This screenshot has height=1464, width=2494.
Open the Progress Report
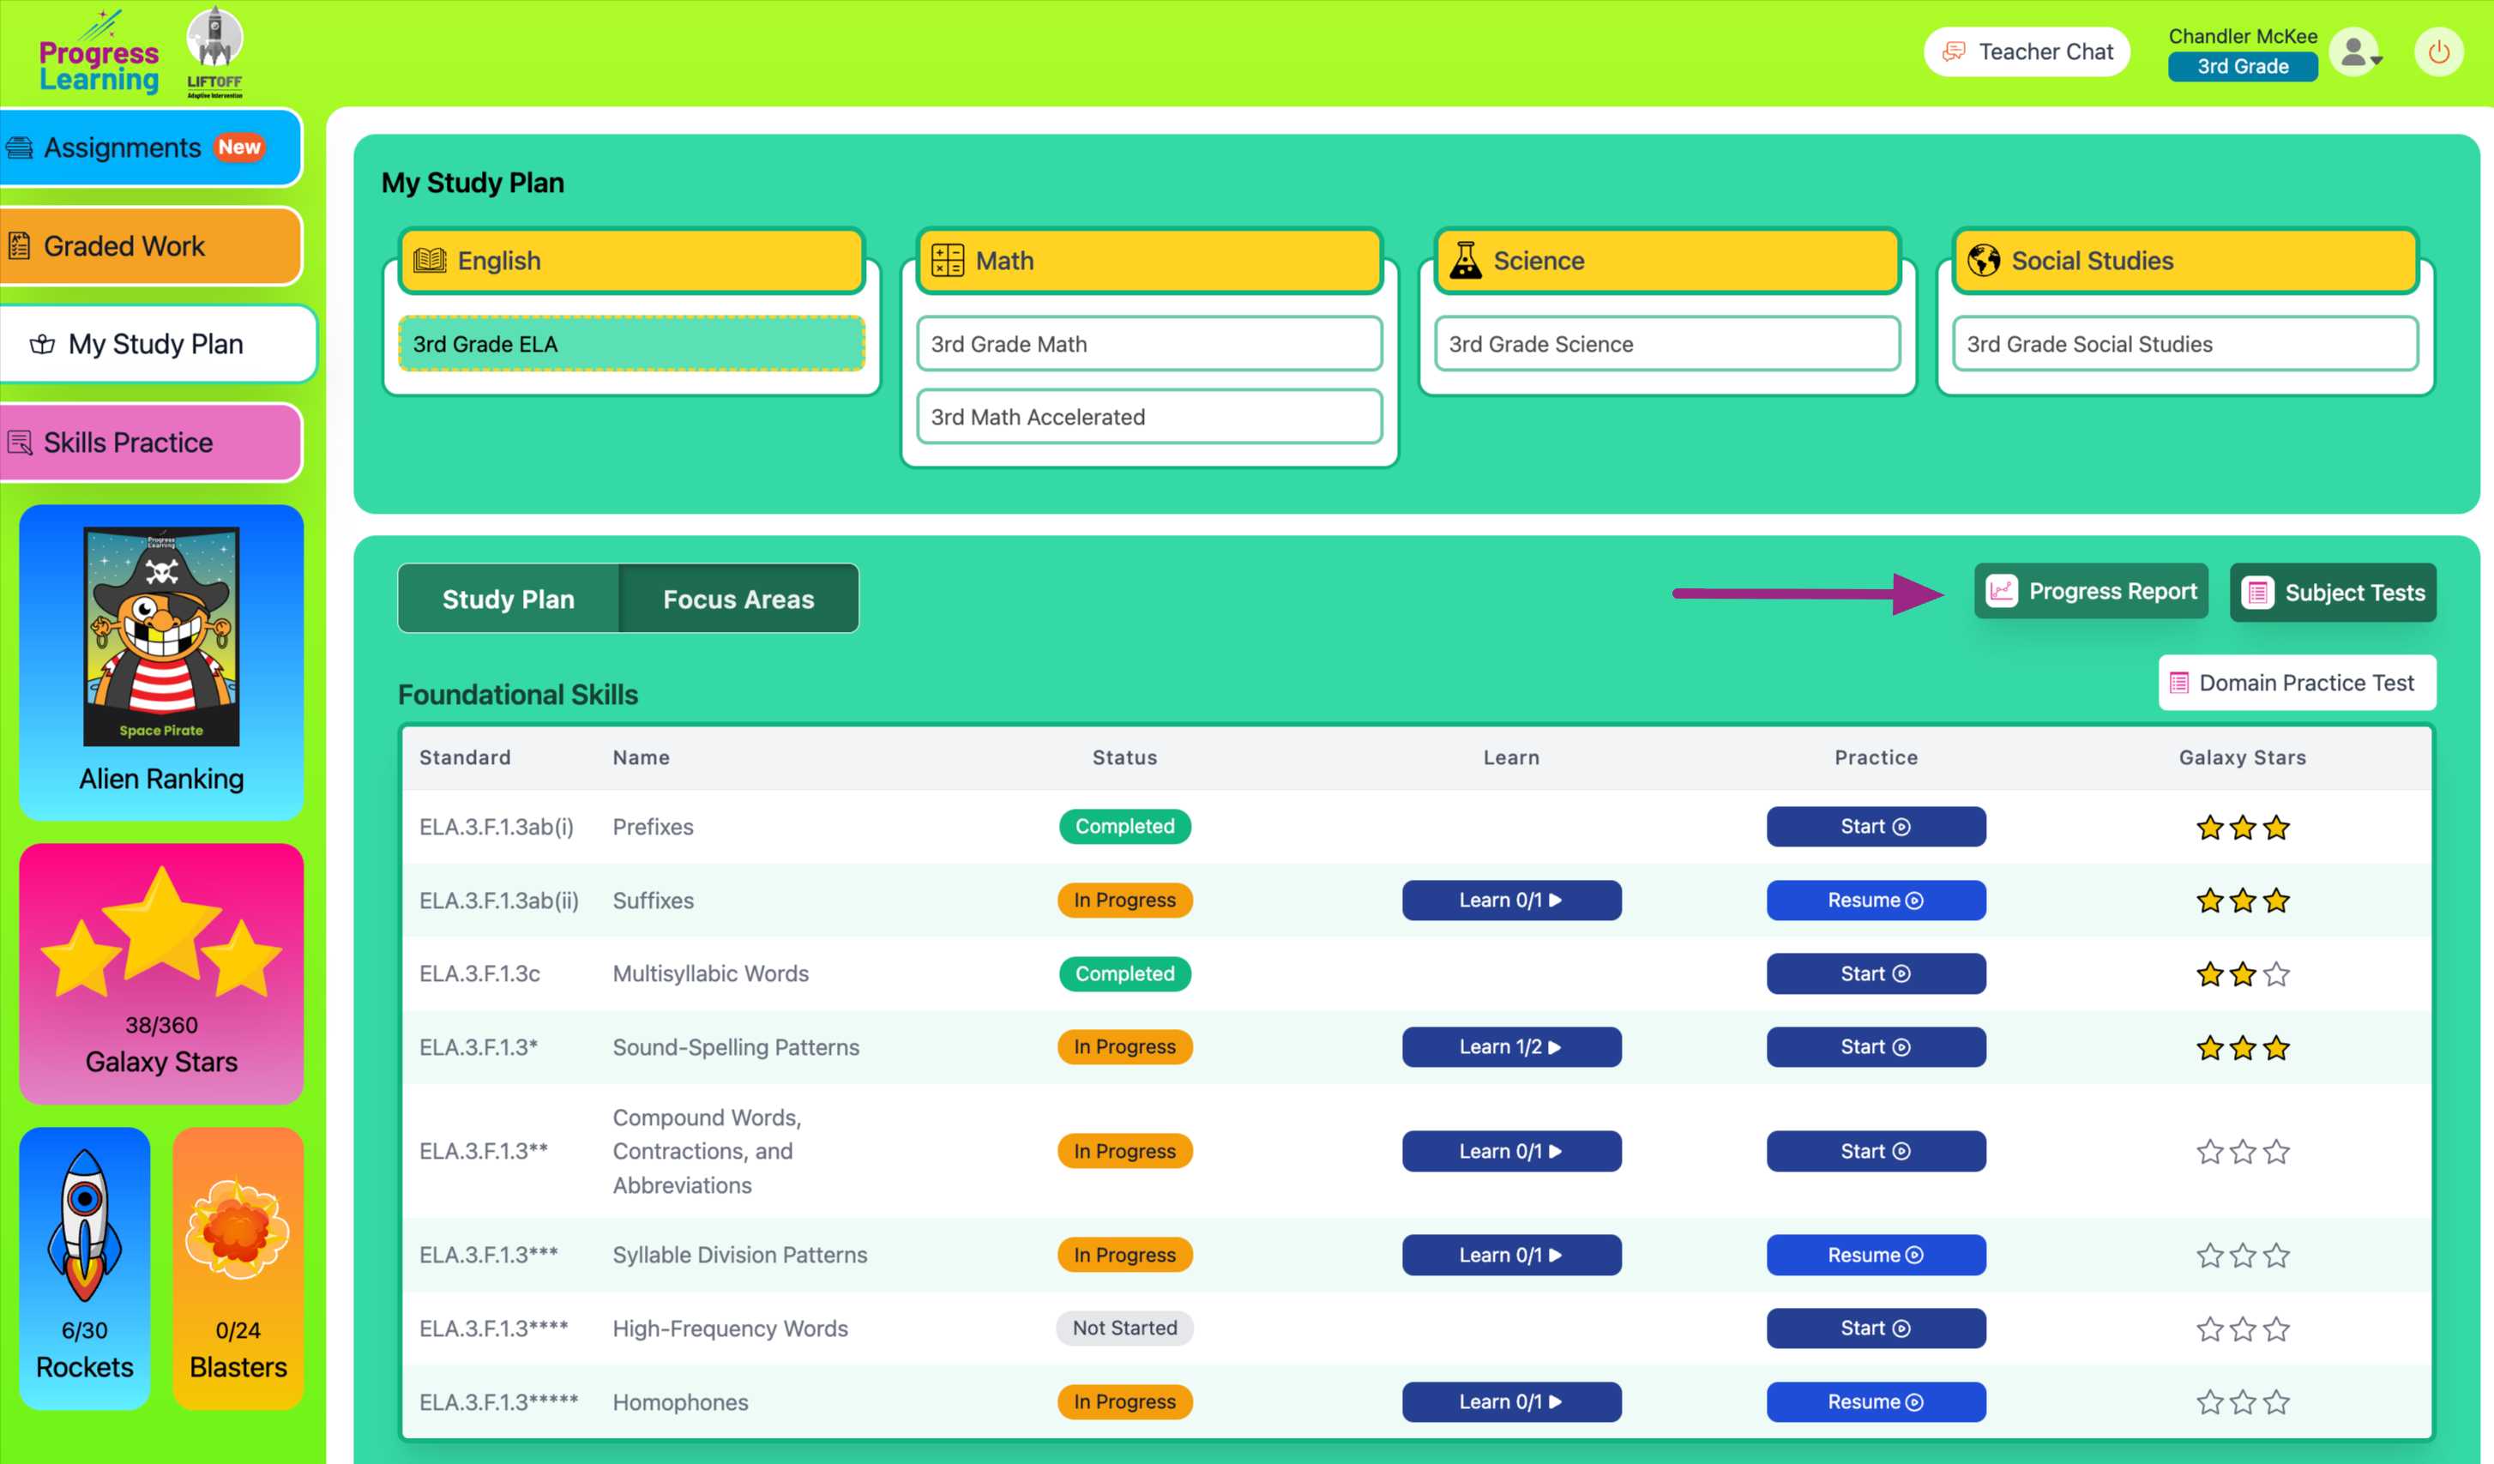(x=2090, y=591)
